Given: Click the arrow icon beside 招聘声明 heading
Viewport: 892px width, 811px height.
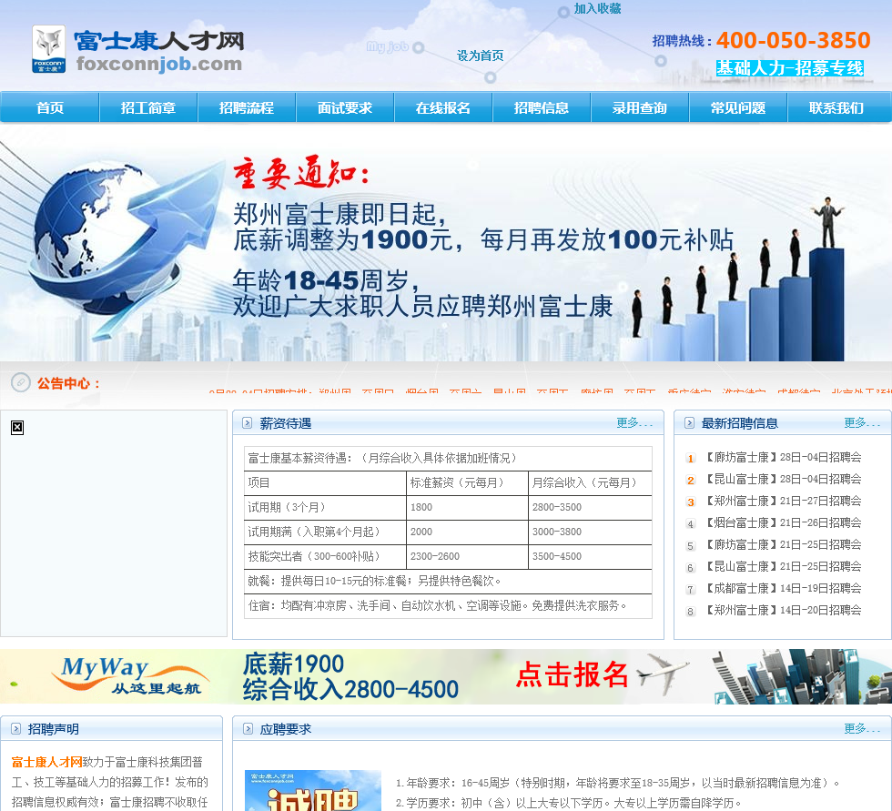Looking at the screenshot, I should click(x=16, y=728).
